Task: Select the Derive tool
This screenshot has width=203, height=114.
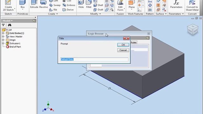Action: pyautogui.click(x=68, y=10)
